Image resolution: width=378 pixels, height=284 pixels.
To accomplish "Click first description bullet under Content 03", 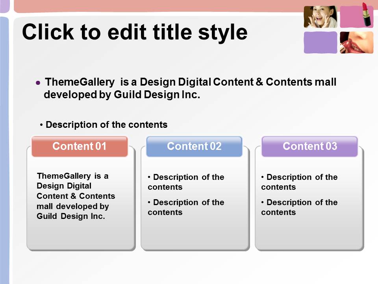I will tap(299, 182).
